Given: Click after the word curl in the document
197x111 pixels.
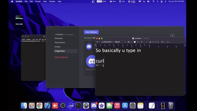Looking at the screenshot, I should (x=104, y=61).
